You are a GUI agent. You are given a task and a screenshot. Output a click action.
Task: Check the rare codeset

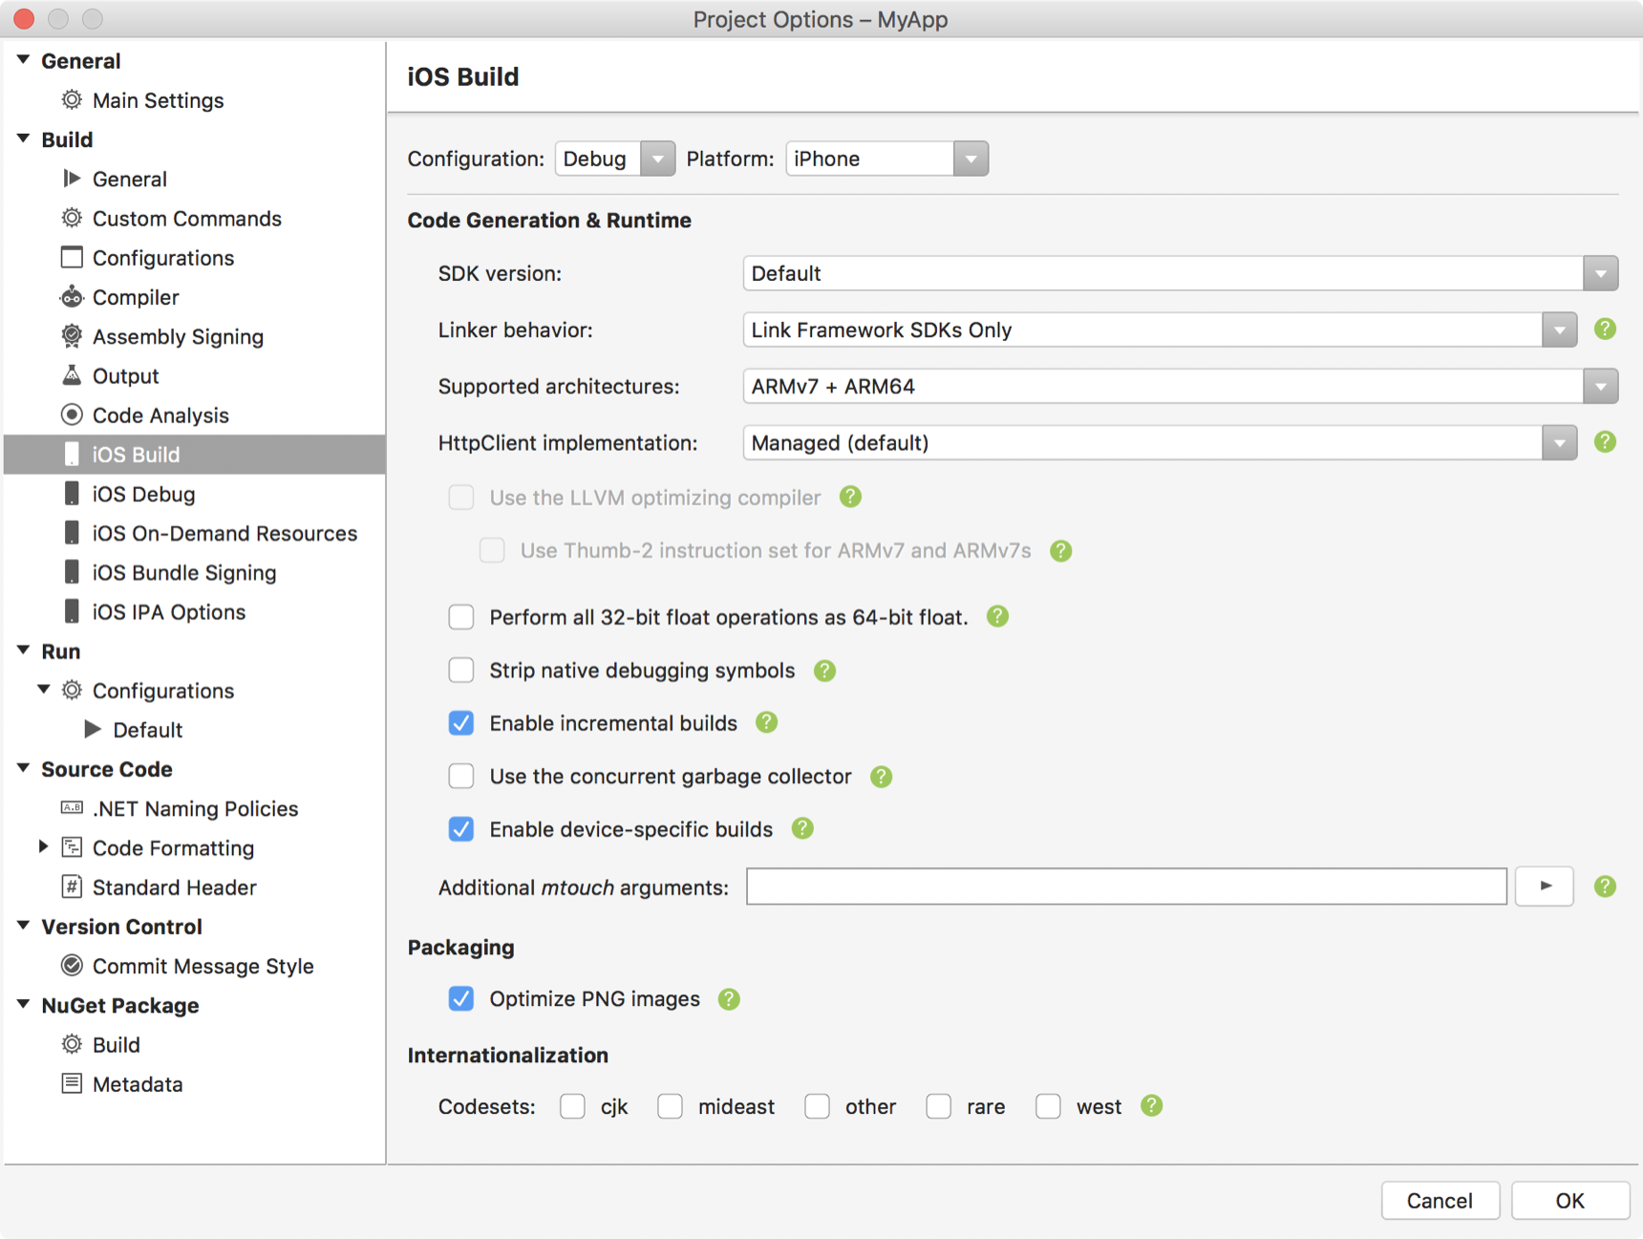[938, 1106]
